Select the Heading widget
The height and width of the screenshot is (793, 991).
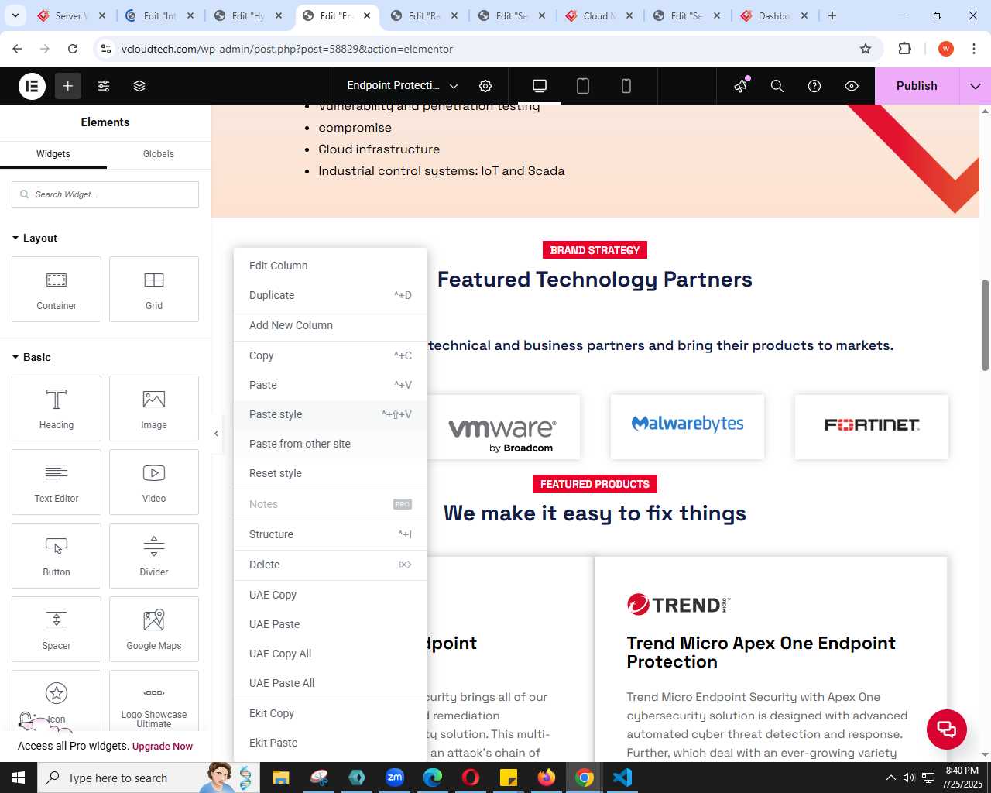pos(57,409)
